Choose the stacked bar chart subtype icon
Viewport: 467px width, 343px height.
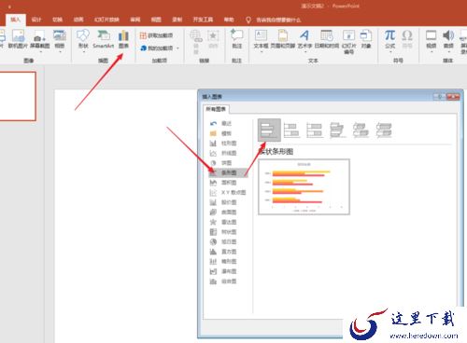291,130
